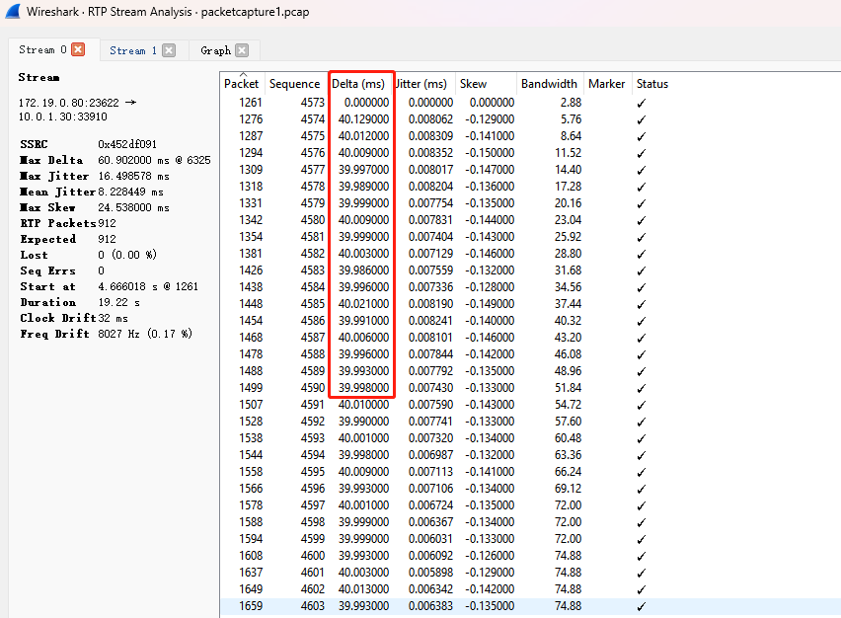Close the Stream 0 tab
Viewport: 841px width, 618px height.
click(x=78, y=49)
